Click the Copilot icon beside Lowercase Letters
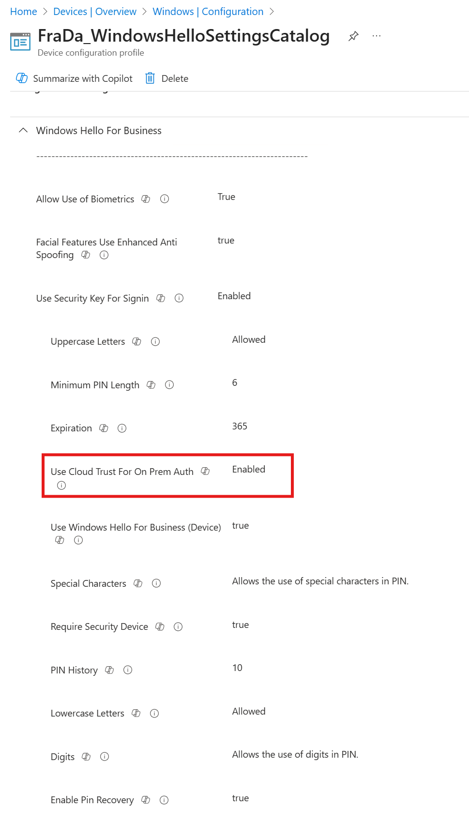Viewport: 469px width, 824px height. 136,713
